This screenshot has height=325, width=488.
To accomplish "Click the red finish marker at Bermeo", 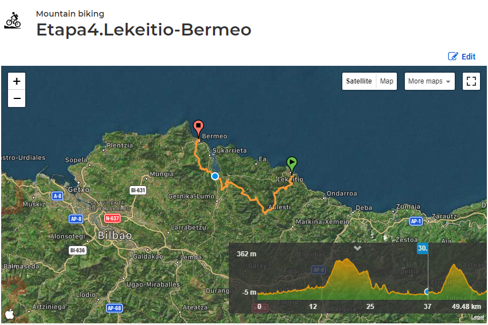I will click(198, 127).
